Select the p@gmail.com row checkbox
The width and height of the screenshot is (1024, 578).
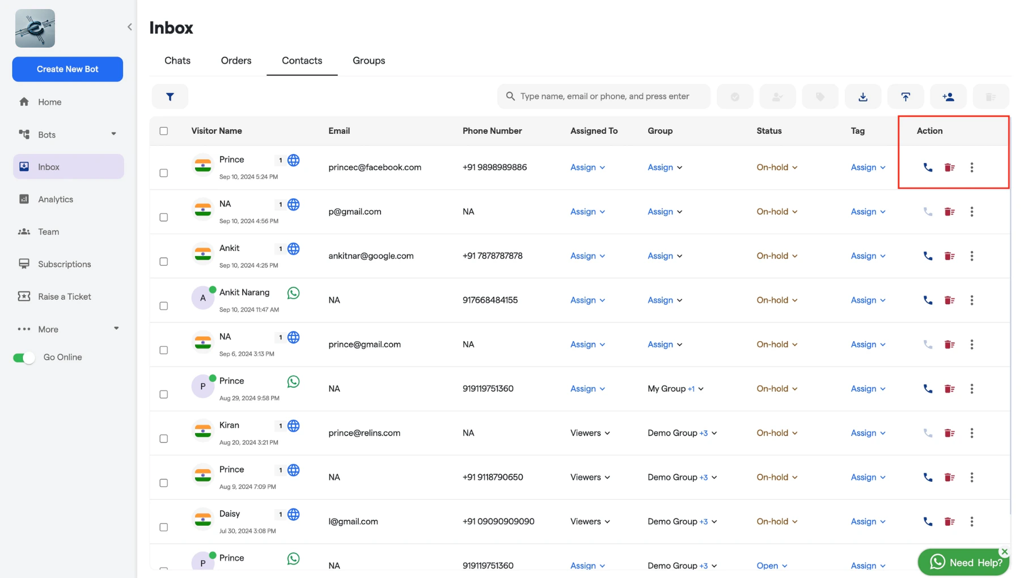tap(164, 217)
